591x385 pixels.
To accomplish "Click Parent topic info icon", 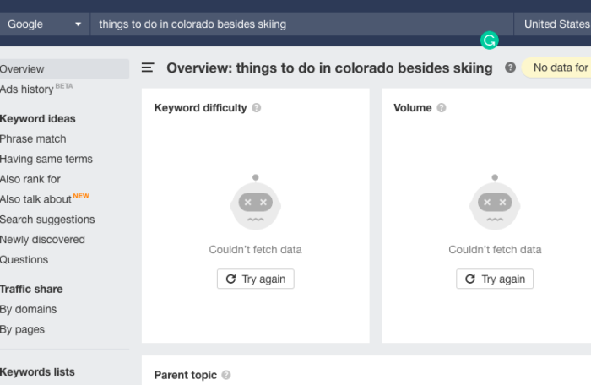I will (226, 375).
